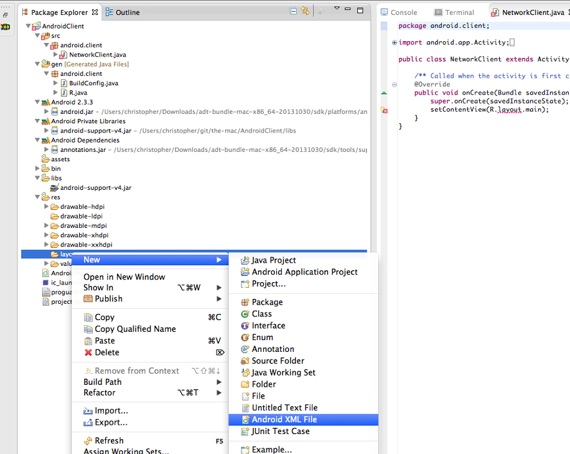The image size is (570, 454).
Task: Create a new Annotation
Action: tap(304, 349)
